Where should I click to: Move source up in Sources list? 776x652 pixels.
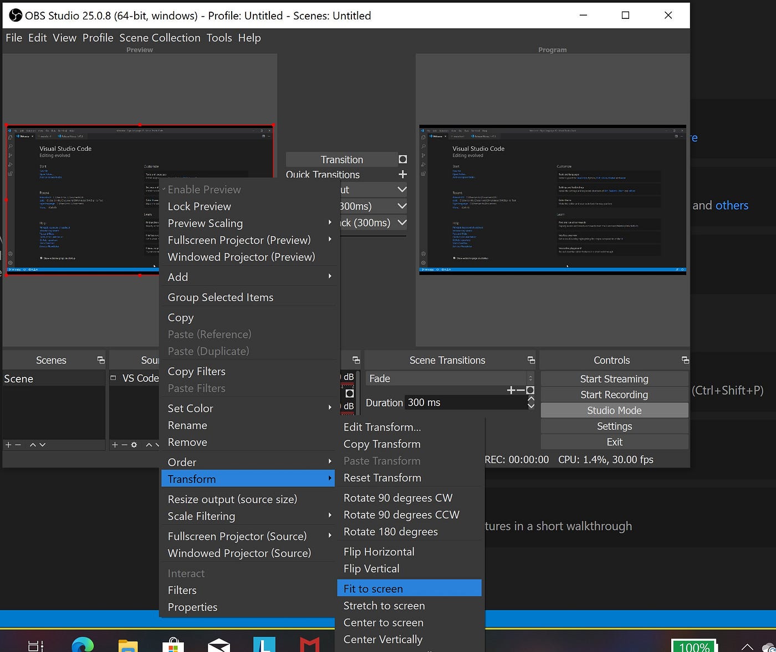pos(149,445)
